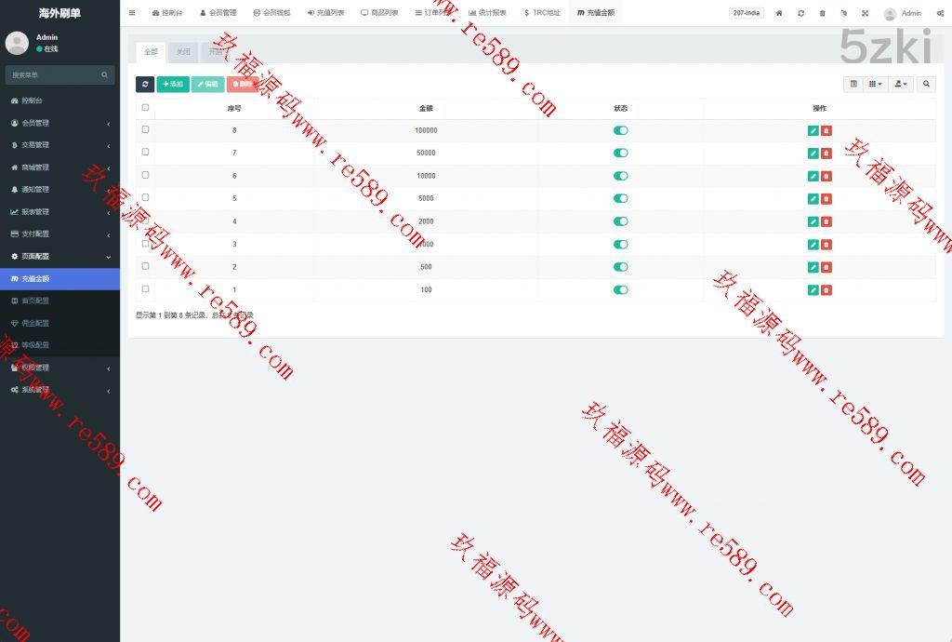Switch to the 充值列表 top tab
This screenshot has height=642, width=952.
325,13
